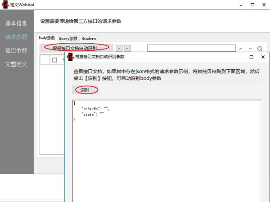Open 基本信息 in the left sidebar
Image resolution: width=270 pixels, height=202 pixels.
(16, 23)
